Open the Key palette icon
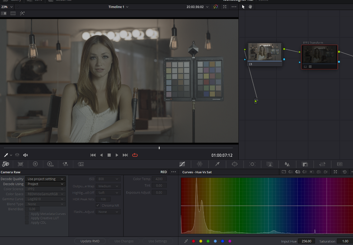Screen dimensions: 353x245 click(x=305, y=164)
